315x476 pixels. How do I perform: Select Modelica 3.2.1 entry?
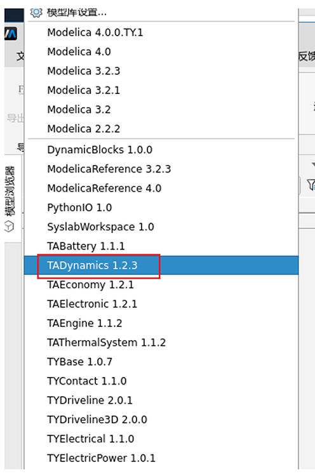point(161,90)
